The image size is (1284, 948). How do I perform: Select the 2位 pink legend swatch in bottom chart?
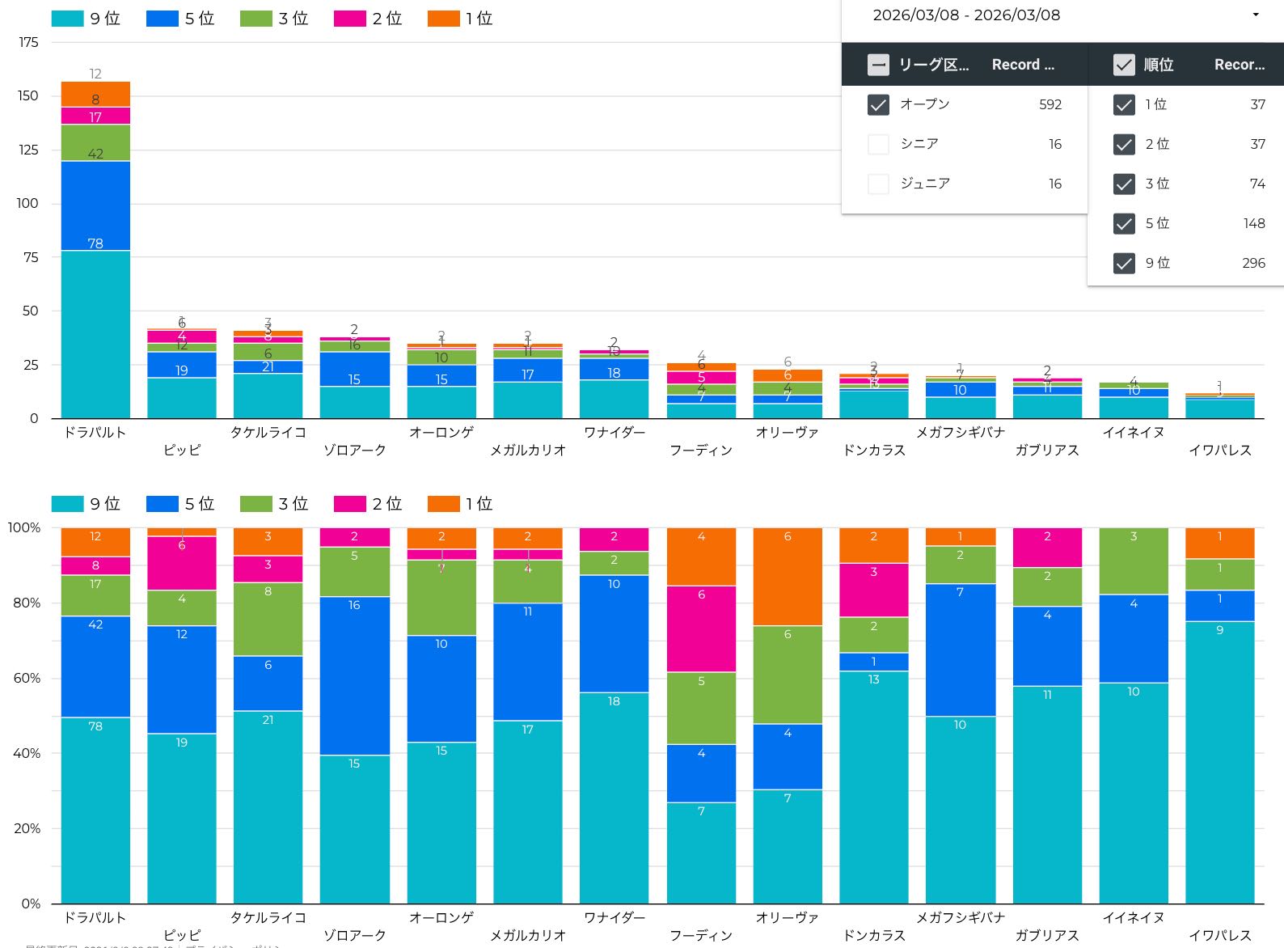pos(349,504)
